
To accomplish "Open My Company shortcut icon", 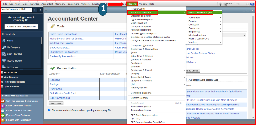I will (4, 47).
